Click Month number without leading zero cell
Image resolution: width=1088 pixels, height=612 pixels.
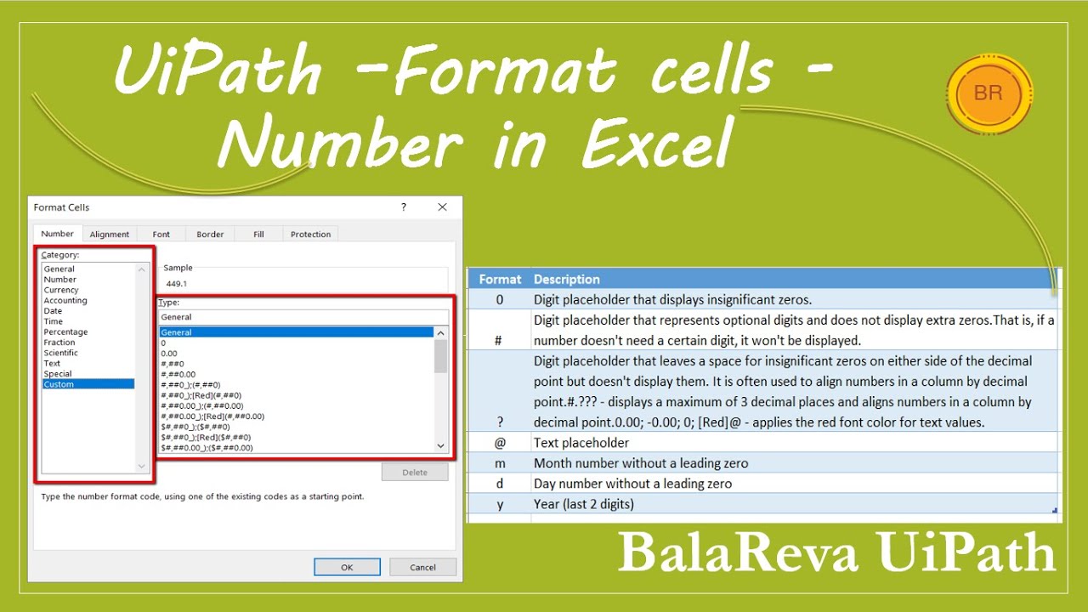(x=795, y=463)
